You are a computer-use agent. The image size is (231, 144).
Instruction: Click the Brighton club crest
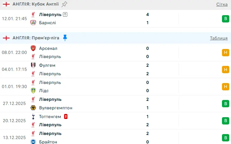coord(33,142)
